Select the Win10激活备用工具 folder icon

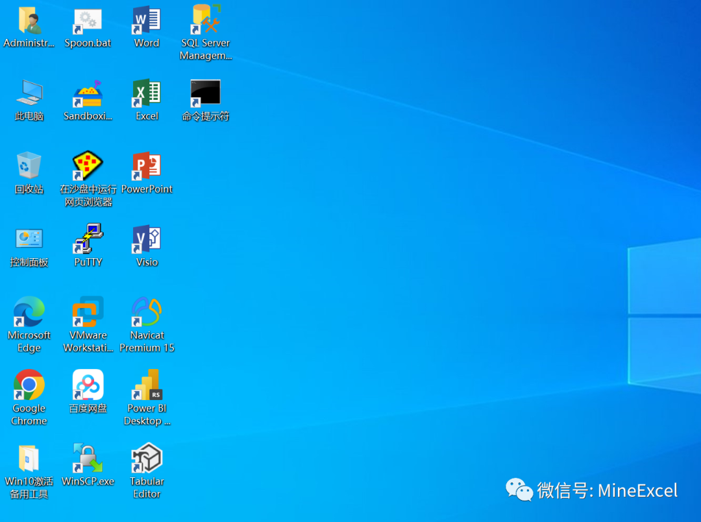click(29, 458)
